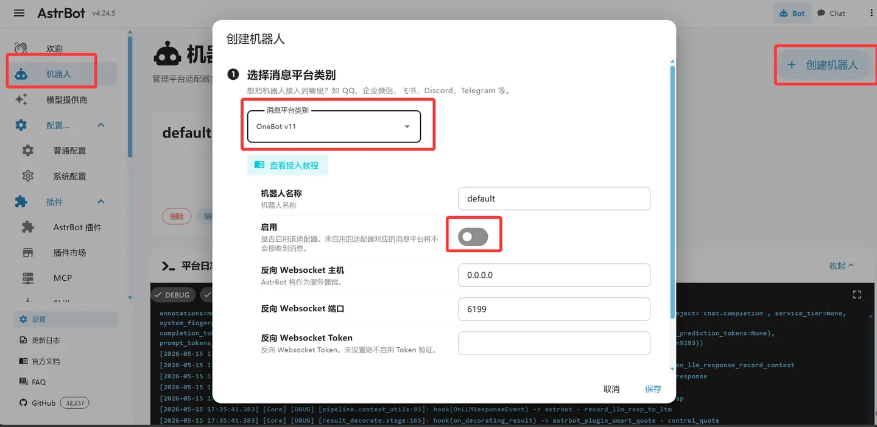Click the gear icon beside 配置
The image size is (877, 427).
(x=21, y=125)
